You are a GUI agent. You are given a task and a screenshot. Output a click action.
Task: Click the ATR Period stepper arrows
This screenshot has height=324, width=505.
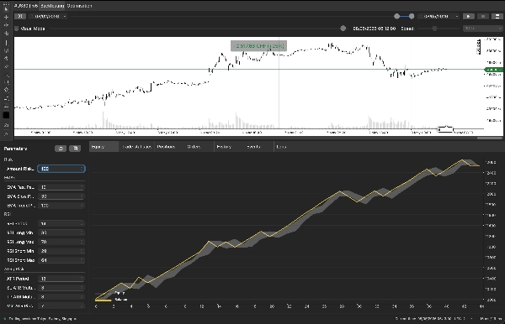point(82,279)
